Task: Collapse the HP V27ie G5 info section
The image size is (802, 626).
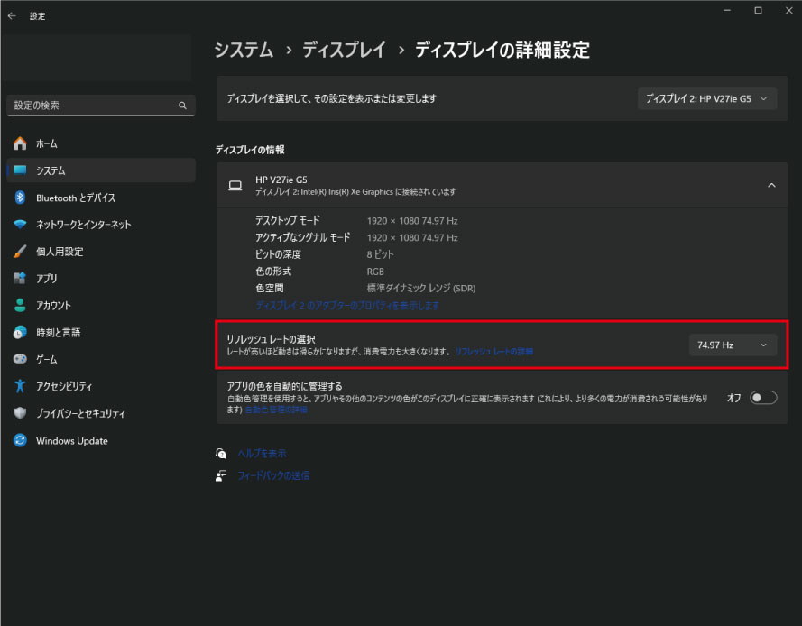Action: 771,185
